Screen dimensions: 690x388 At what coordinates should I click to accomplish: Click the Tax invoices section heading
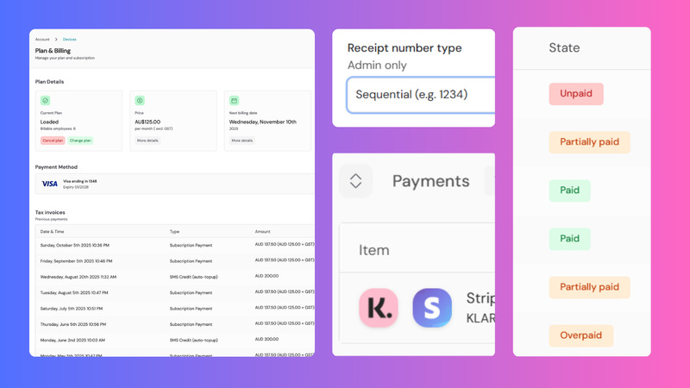pos(50,212)
